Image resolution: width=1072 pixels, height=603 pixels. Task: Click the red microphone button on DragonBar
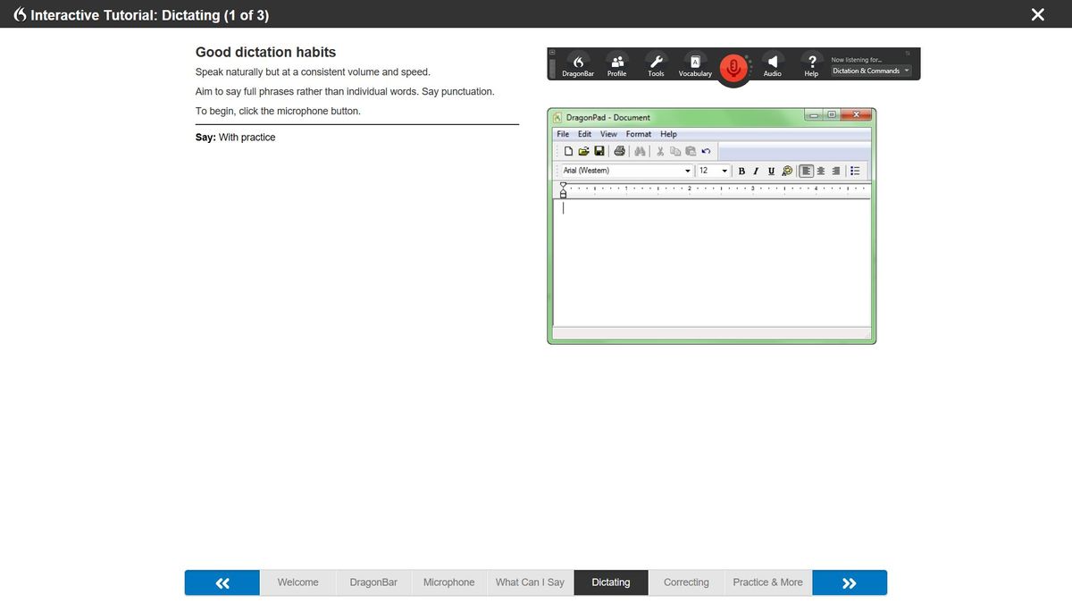733,67
